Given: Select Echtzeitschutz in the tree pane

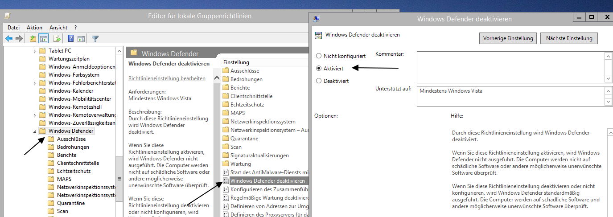Looking at the screenshot, I should 74,171.
